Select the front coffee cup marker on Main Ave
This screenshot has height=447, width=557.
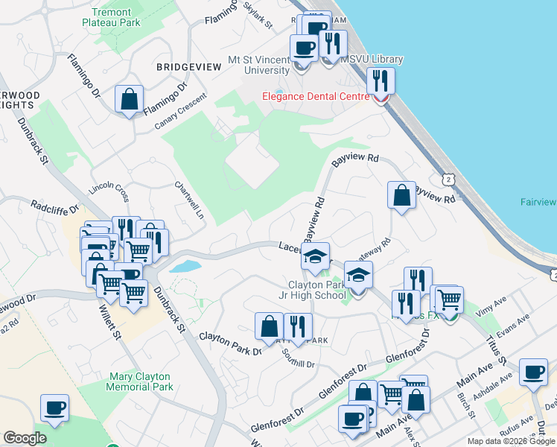353,420
